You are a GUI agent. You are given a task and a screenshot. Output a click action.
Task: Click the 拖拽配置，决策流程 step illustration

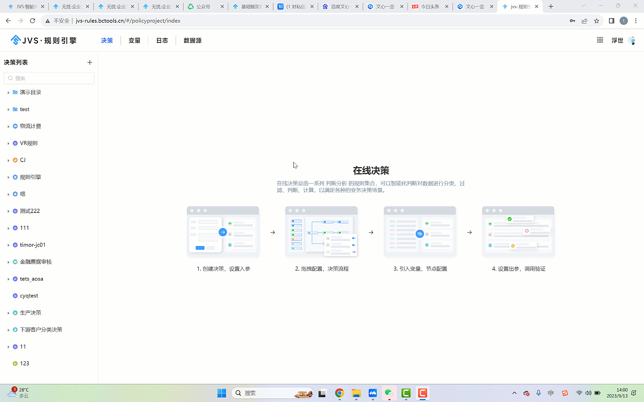[321, 232]
